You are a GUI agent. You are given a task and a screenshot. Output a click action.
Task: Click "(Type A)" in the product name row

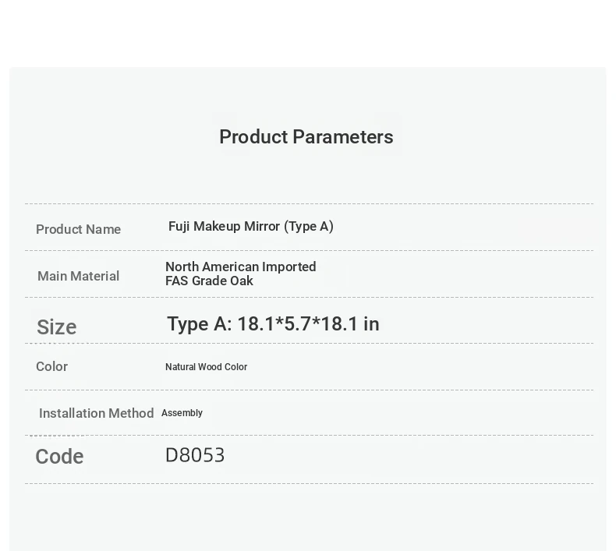309,227
